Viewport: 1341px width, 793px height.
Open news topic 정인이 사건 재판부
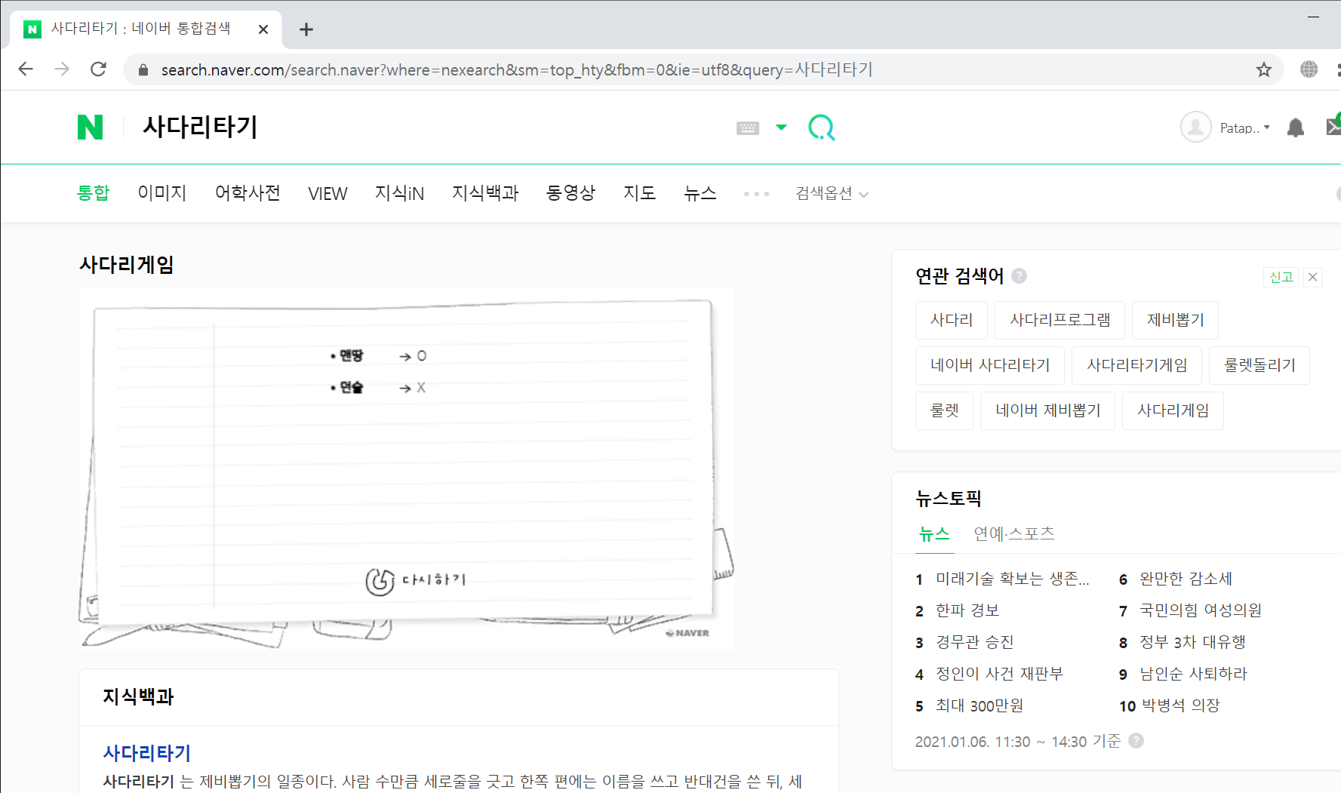coord(998,674)
